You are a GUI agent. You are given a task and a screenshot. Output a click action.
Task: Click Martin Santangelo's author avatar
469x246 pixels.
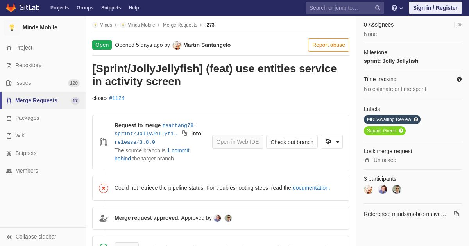(x=177, y=45)
